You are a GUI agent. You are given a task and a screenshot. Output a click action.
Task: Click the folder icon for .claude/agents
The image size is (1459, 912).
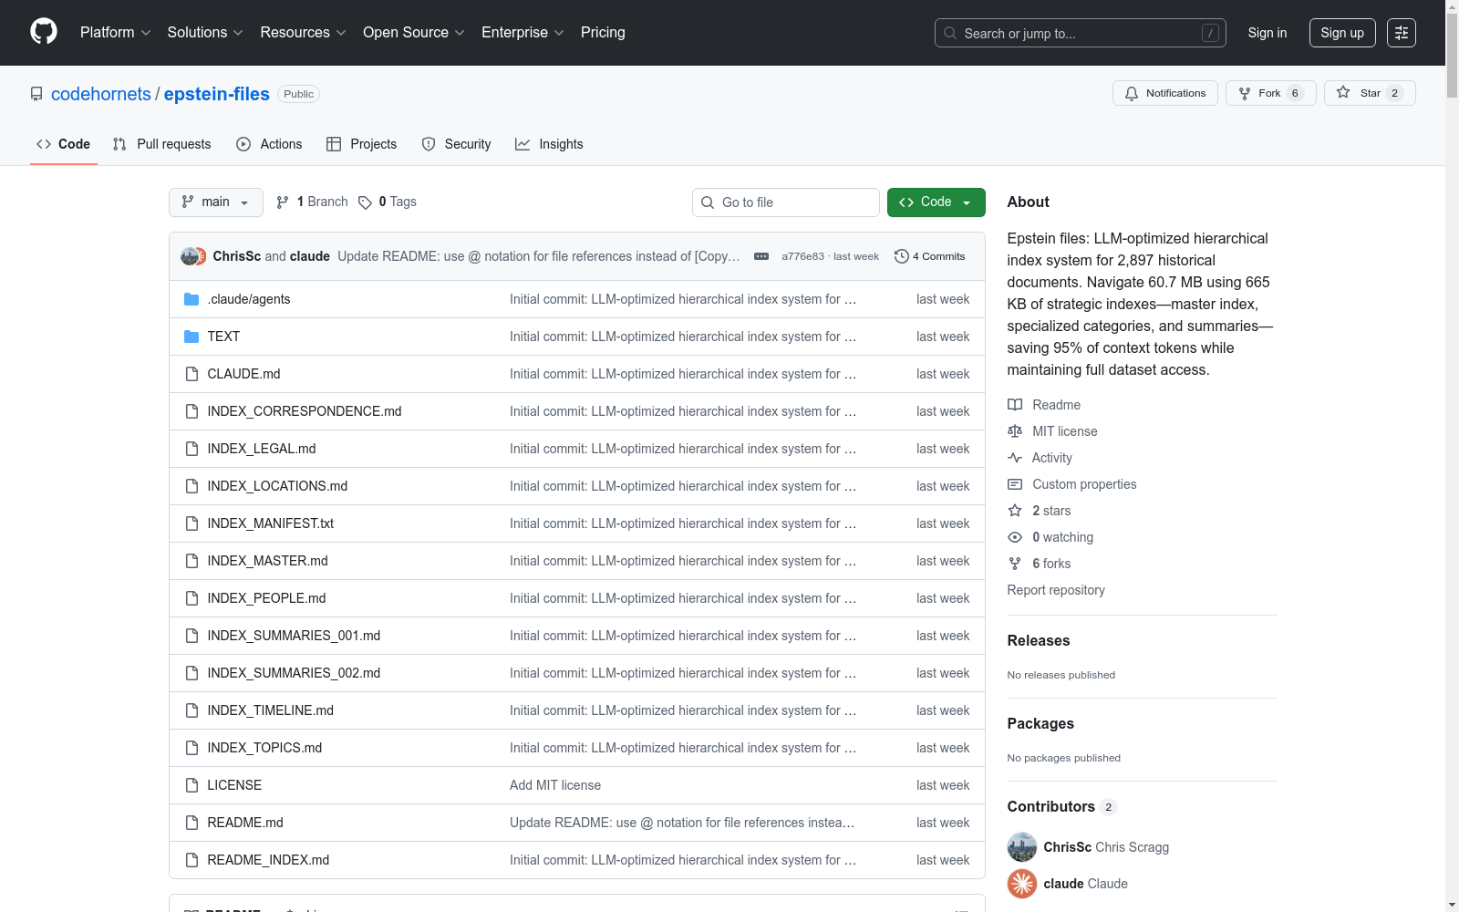coord(191,299)
